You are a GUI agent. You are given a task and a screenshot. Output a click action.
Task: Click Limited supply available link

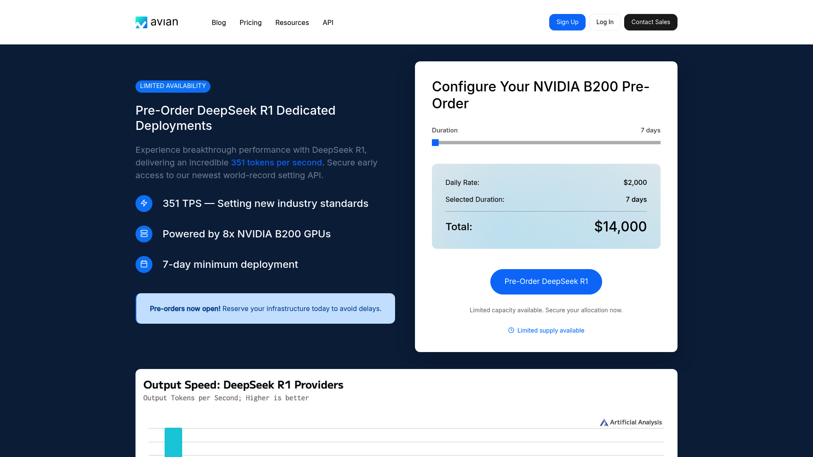551,330
